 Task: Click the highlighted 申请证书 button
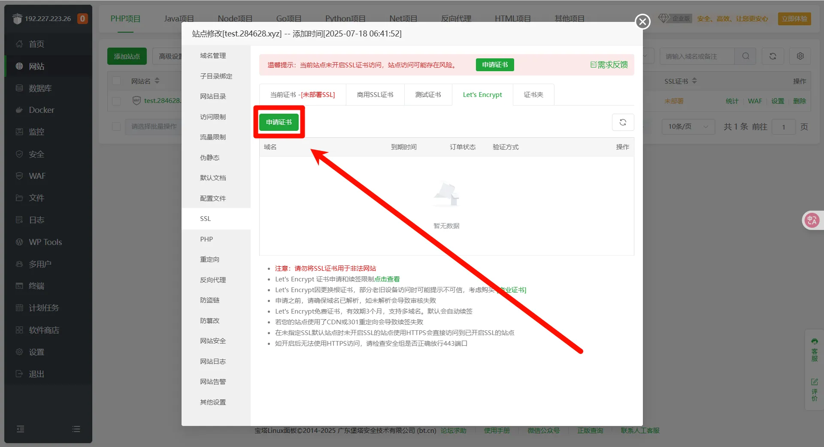tap(279, 122)
